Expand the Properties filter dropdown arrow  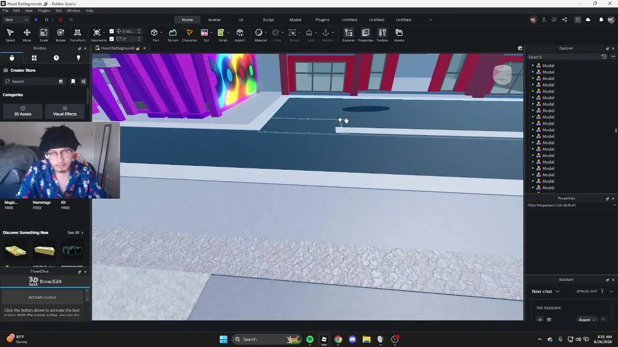tap(614, 205)
